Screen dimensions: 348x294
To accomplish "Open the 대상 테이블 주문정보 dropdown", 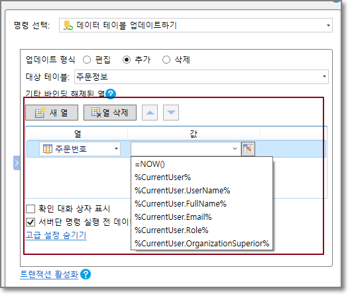I will (202, 77).
